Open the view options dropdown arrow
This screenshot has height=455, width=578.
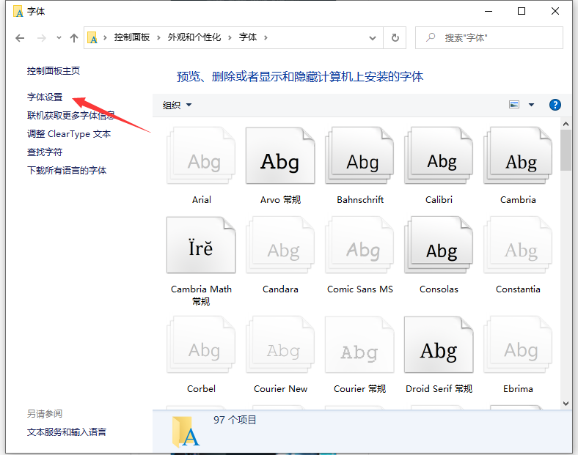(x=531, y=105)
